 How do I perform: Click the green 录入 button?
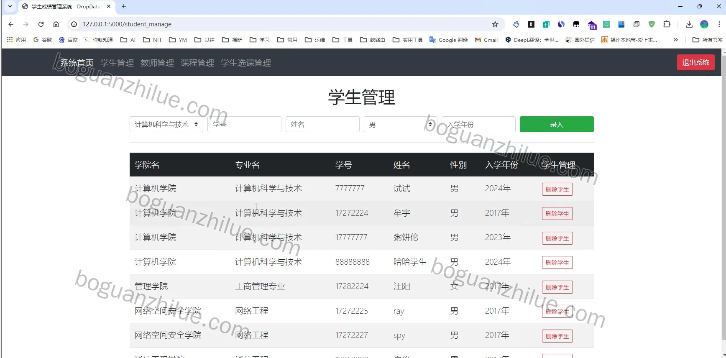[x=557, y=124]
